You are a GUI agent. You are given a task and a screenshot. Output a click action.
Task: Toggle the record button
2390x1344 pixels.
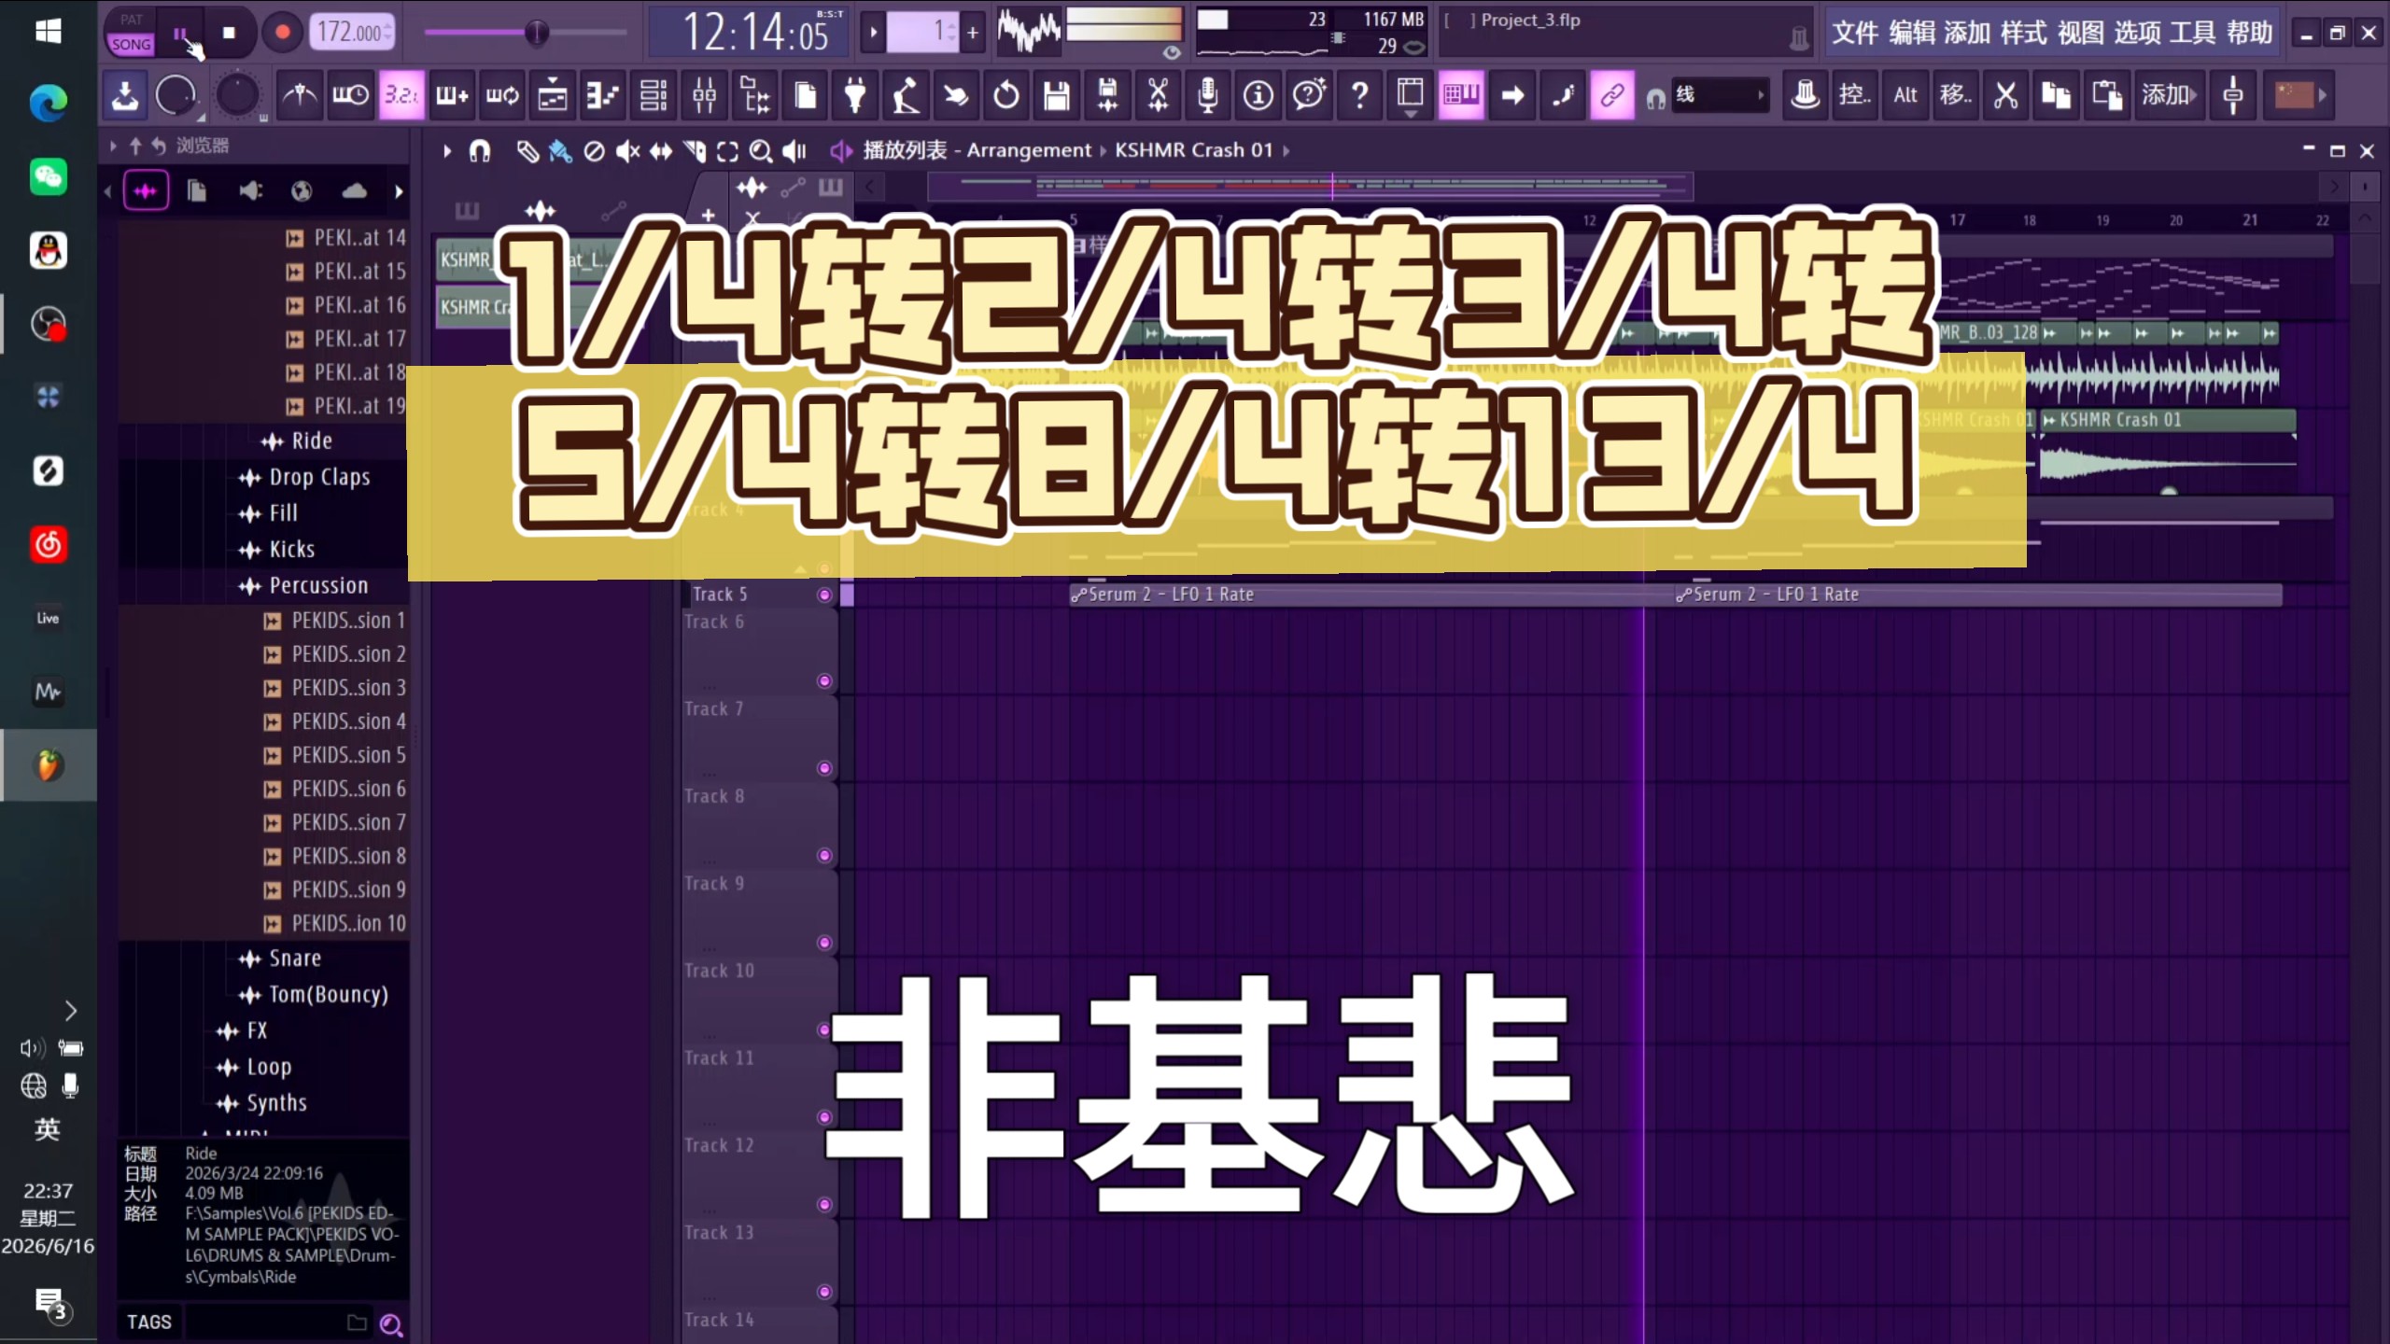(x=282, y=33)
